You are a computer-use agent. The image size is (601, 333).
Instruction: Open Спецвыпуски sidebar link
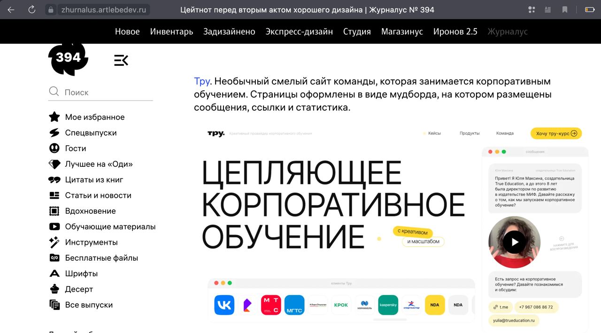coord(91,132)
